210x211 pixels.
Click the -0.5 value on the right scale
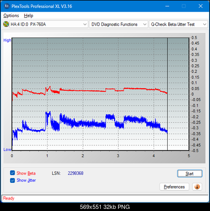click(195, 150)
